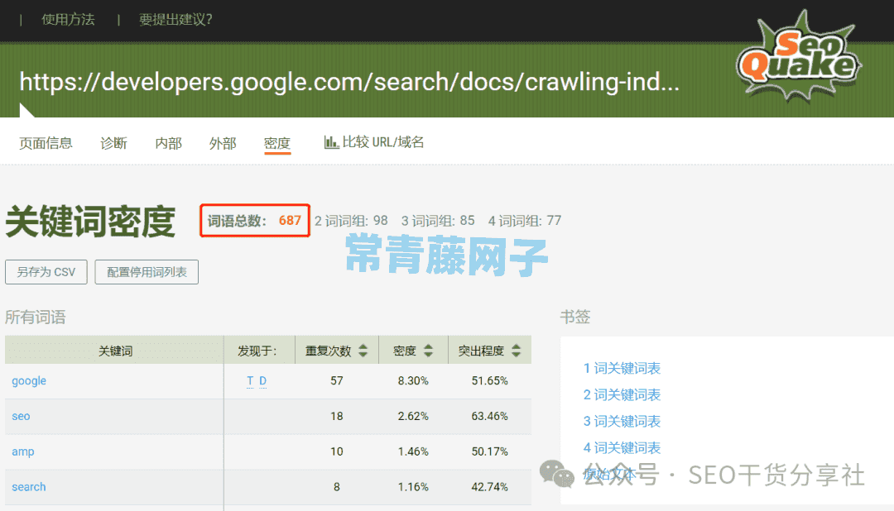This screenshot has height=511, width=894.
Task: Click the 书签 heading
Action: [574, 317]
